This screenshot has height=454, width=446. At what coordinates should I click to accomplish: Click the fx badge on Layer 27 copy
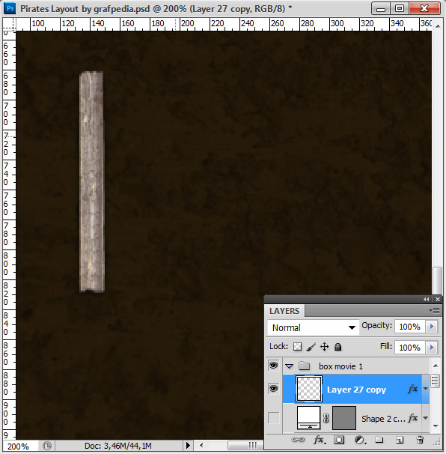coord(413,389)
